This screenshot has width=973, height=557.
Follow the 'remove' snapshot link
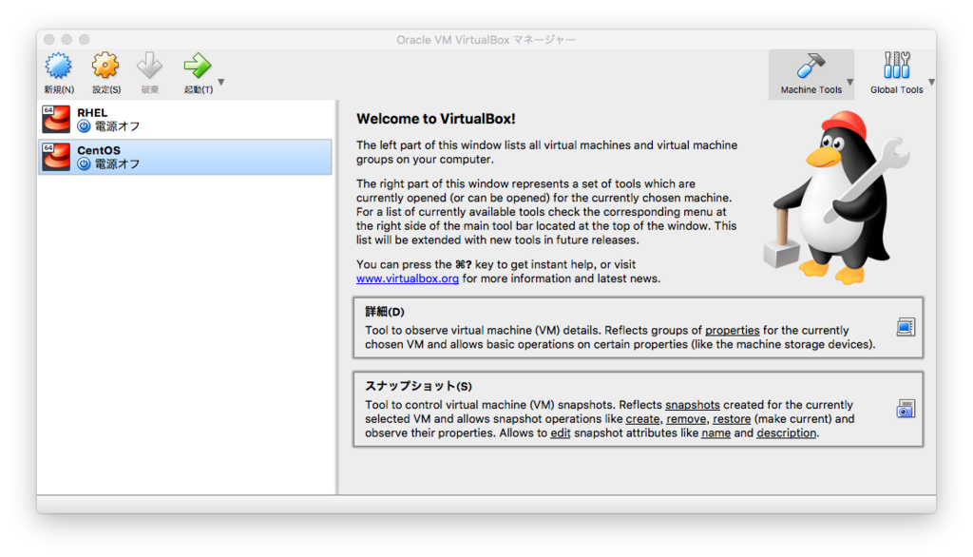[x=686, y=419]
